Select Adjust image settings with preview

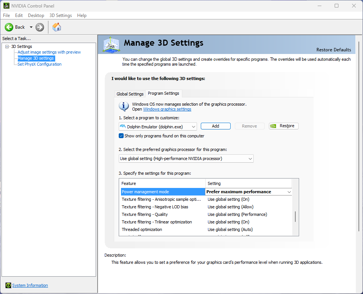49,52
